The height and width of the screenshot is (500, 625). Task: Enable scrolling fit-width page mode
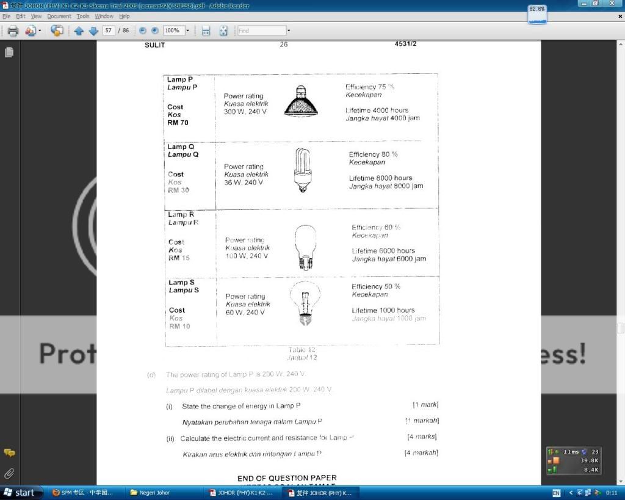206,31
